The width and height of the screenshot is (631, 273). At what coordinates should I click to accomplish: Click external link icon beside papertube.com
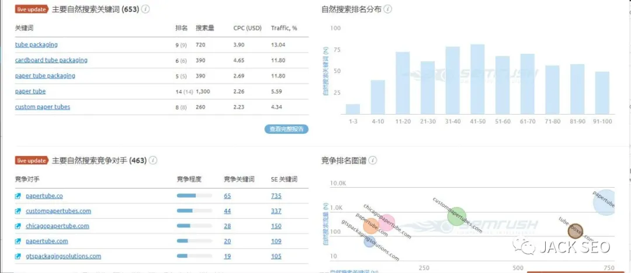coord(18,241)
